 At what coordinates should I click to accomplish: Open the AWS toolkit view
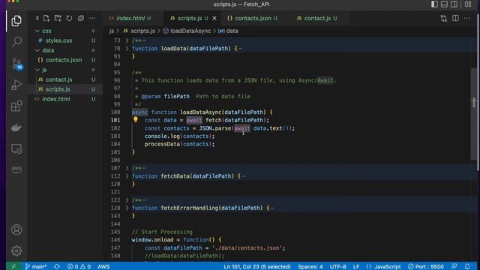pos(16,169)
